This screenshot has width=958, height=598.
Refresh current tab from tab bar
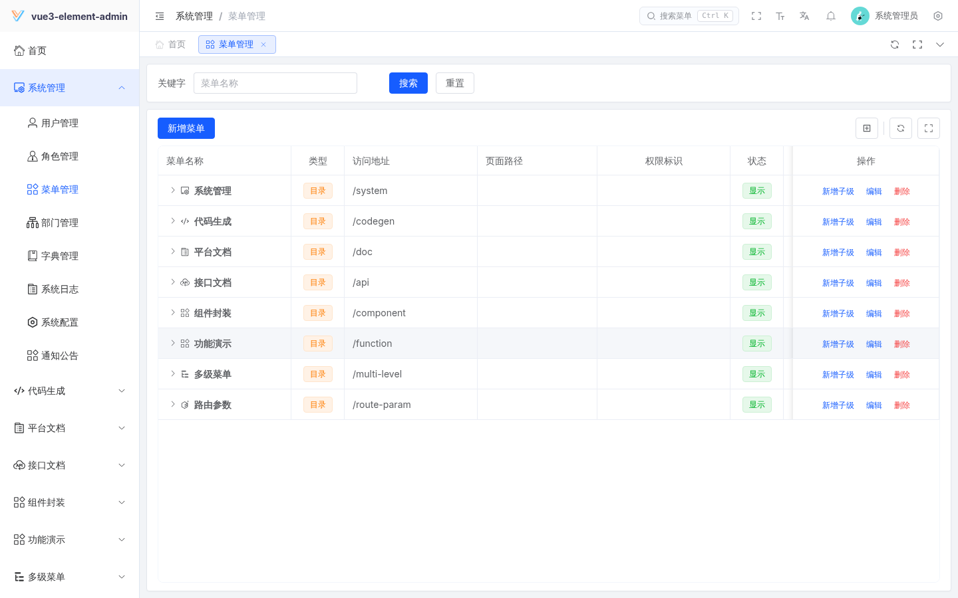tap(895, 45)
